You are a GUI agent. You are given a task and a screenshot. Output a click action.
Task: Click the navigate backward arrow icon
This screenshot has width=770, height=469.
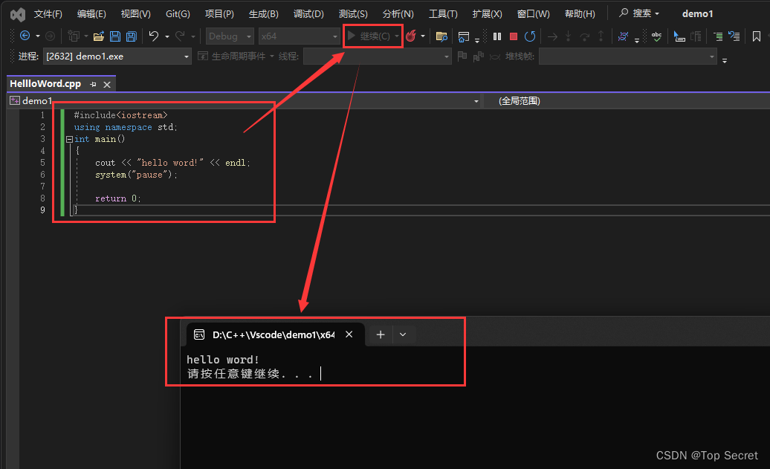tap(25, 36)
